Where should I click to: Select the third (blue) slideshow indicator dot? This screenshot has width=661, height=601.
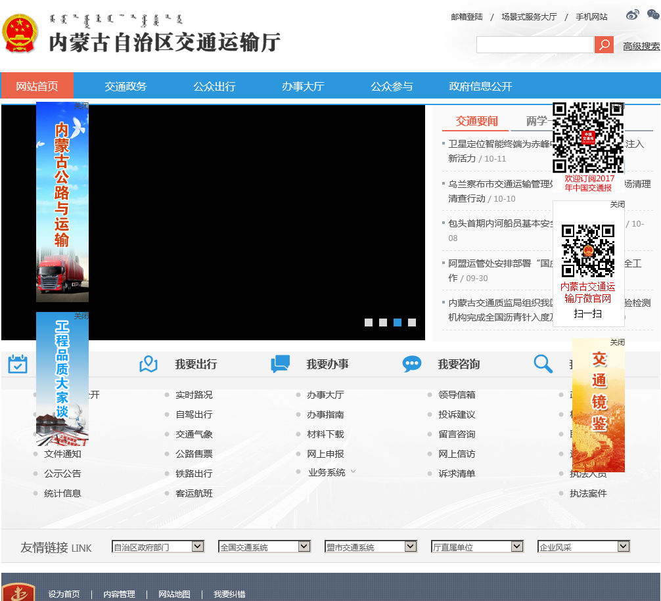click(398, 323)
